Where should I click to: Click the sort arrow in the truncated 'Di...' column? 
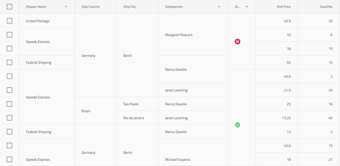tap(247, 7)
